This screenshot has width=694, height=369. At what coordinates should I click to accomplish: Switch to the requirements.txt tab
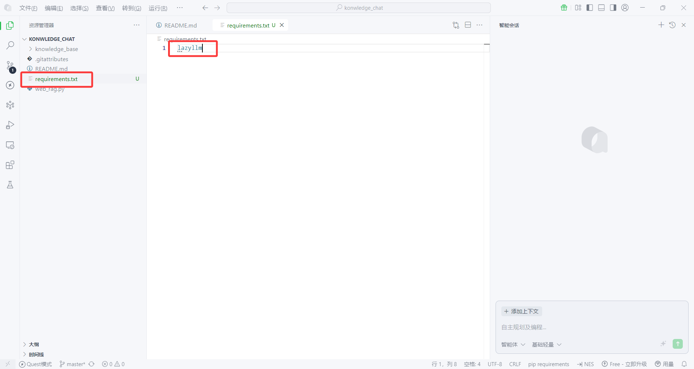(x=248, y=25)
